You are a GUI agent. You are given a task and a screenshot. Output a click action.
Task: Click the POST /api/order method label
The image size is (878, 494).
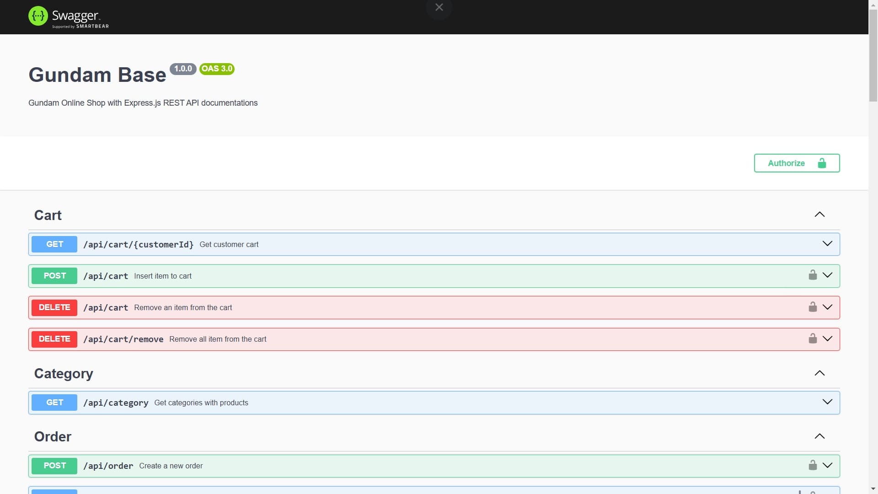[x=54, y=466]
